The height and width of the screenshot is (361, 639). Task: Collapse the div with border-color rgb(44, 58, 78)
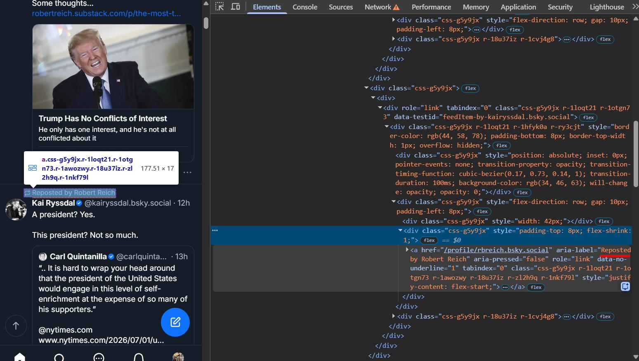(387, 127)
